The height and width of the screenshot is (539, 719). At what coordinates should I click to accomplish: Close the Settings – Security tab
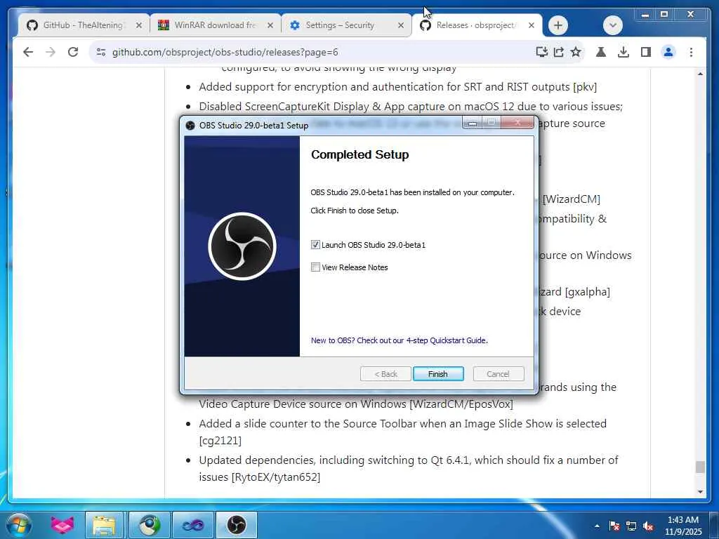pos(401,25)
